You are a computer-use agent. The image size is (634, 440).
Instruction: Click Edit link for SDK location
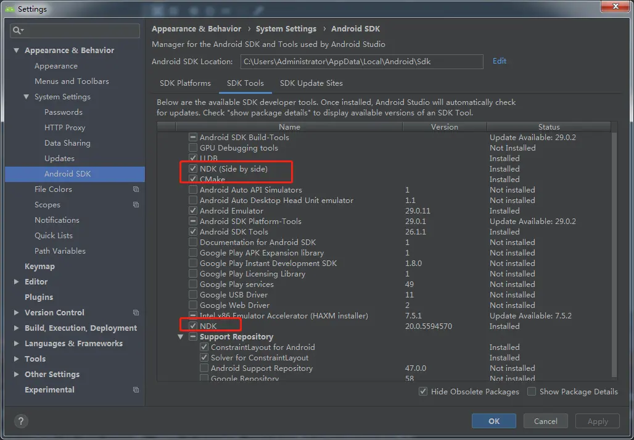pos(500,61)
